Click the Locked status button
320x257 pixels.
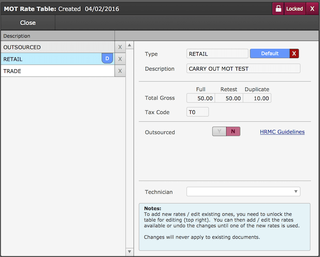pyautogui.click(x=294, y=8)
